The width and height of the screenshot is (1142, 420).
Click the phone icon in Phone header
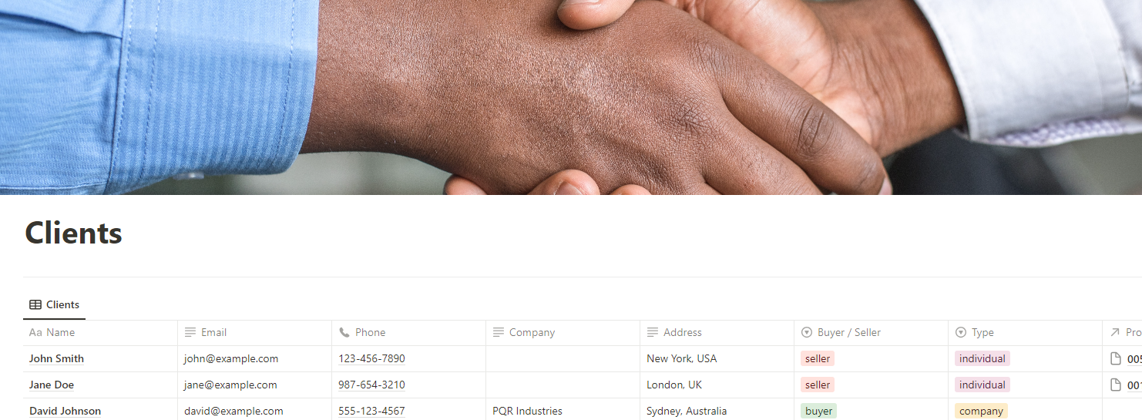(344, 332)
